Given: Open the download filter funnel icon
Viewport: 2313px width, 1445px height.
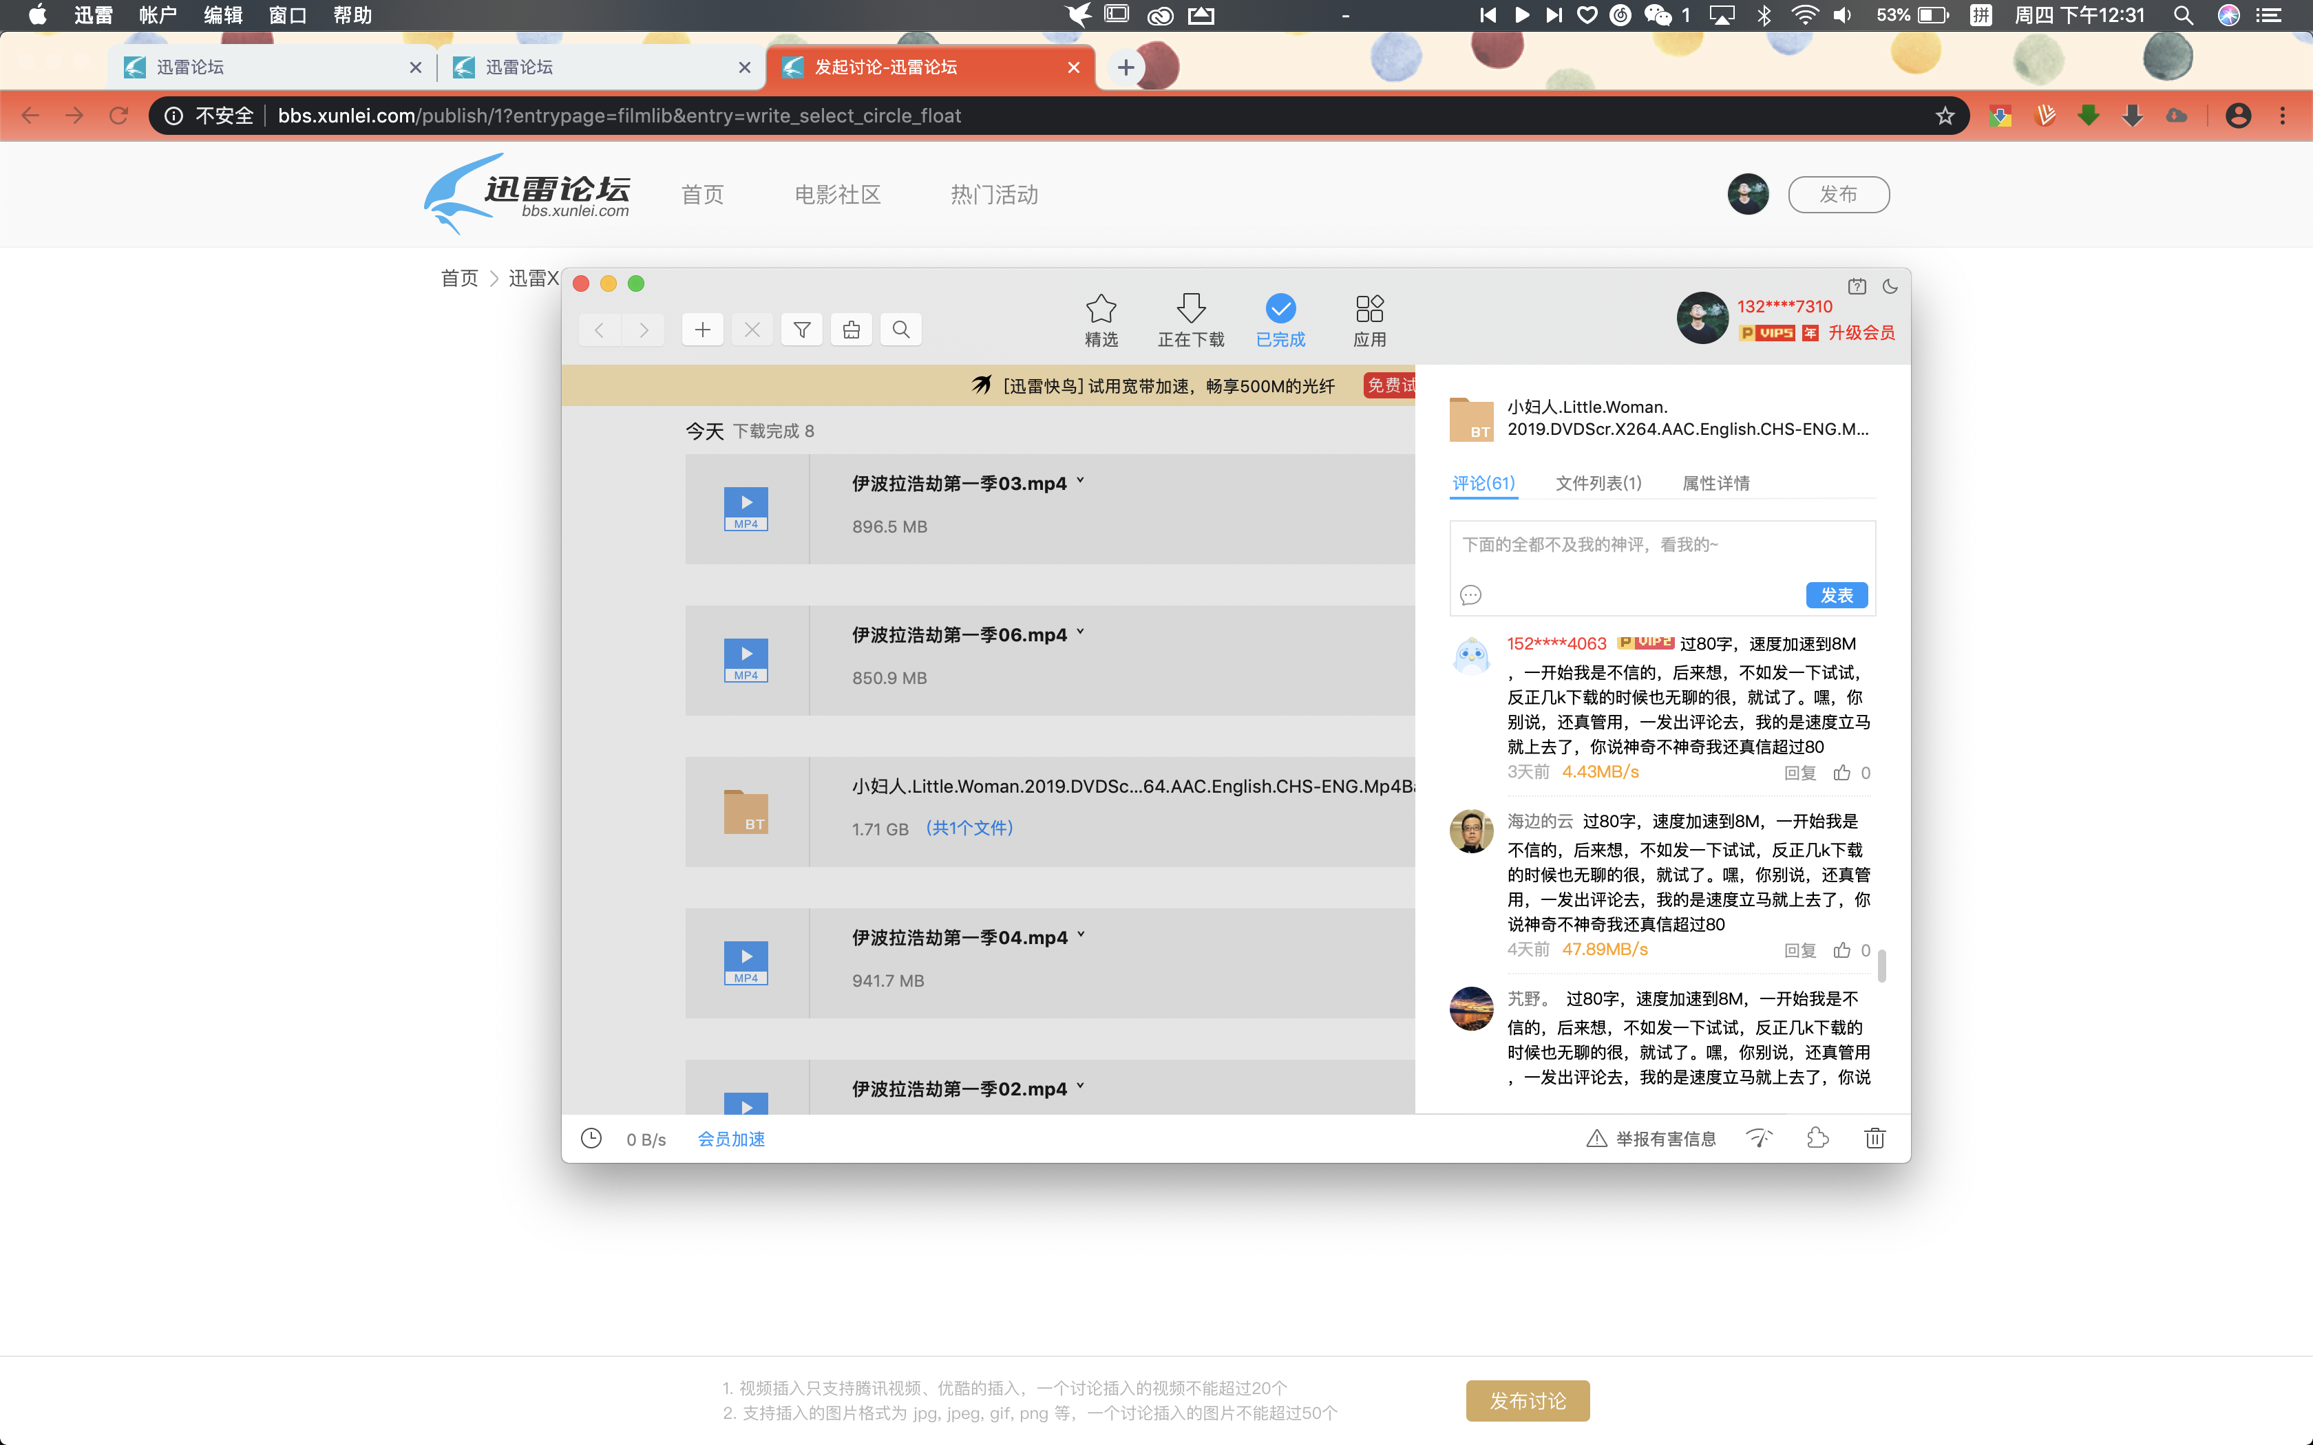Looking at the screenshot, I should pyautogui.click(x=802, y=329).
